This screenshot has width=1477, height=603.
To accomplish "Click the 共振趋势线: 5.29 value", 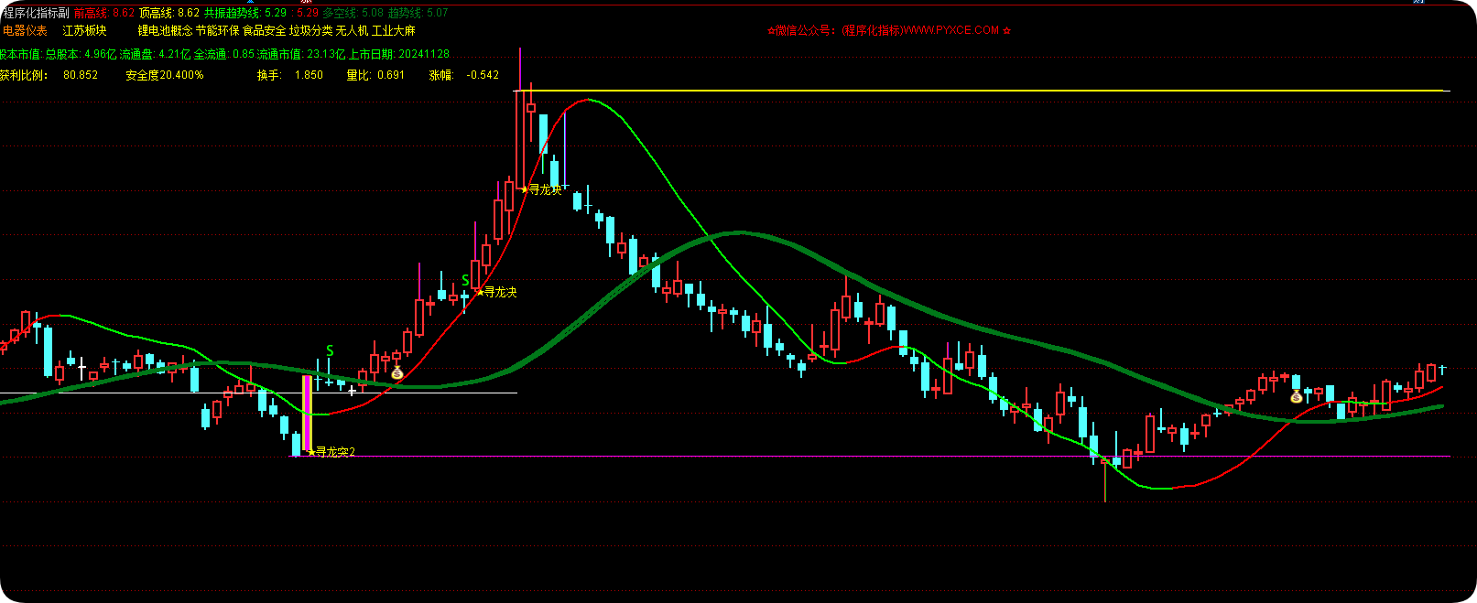I will pyautogui.click(x=245, y=13).
